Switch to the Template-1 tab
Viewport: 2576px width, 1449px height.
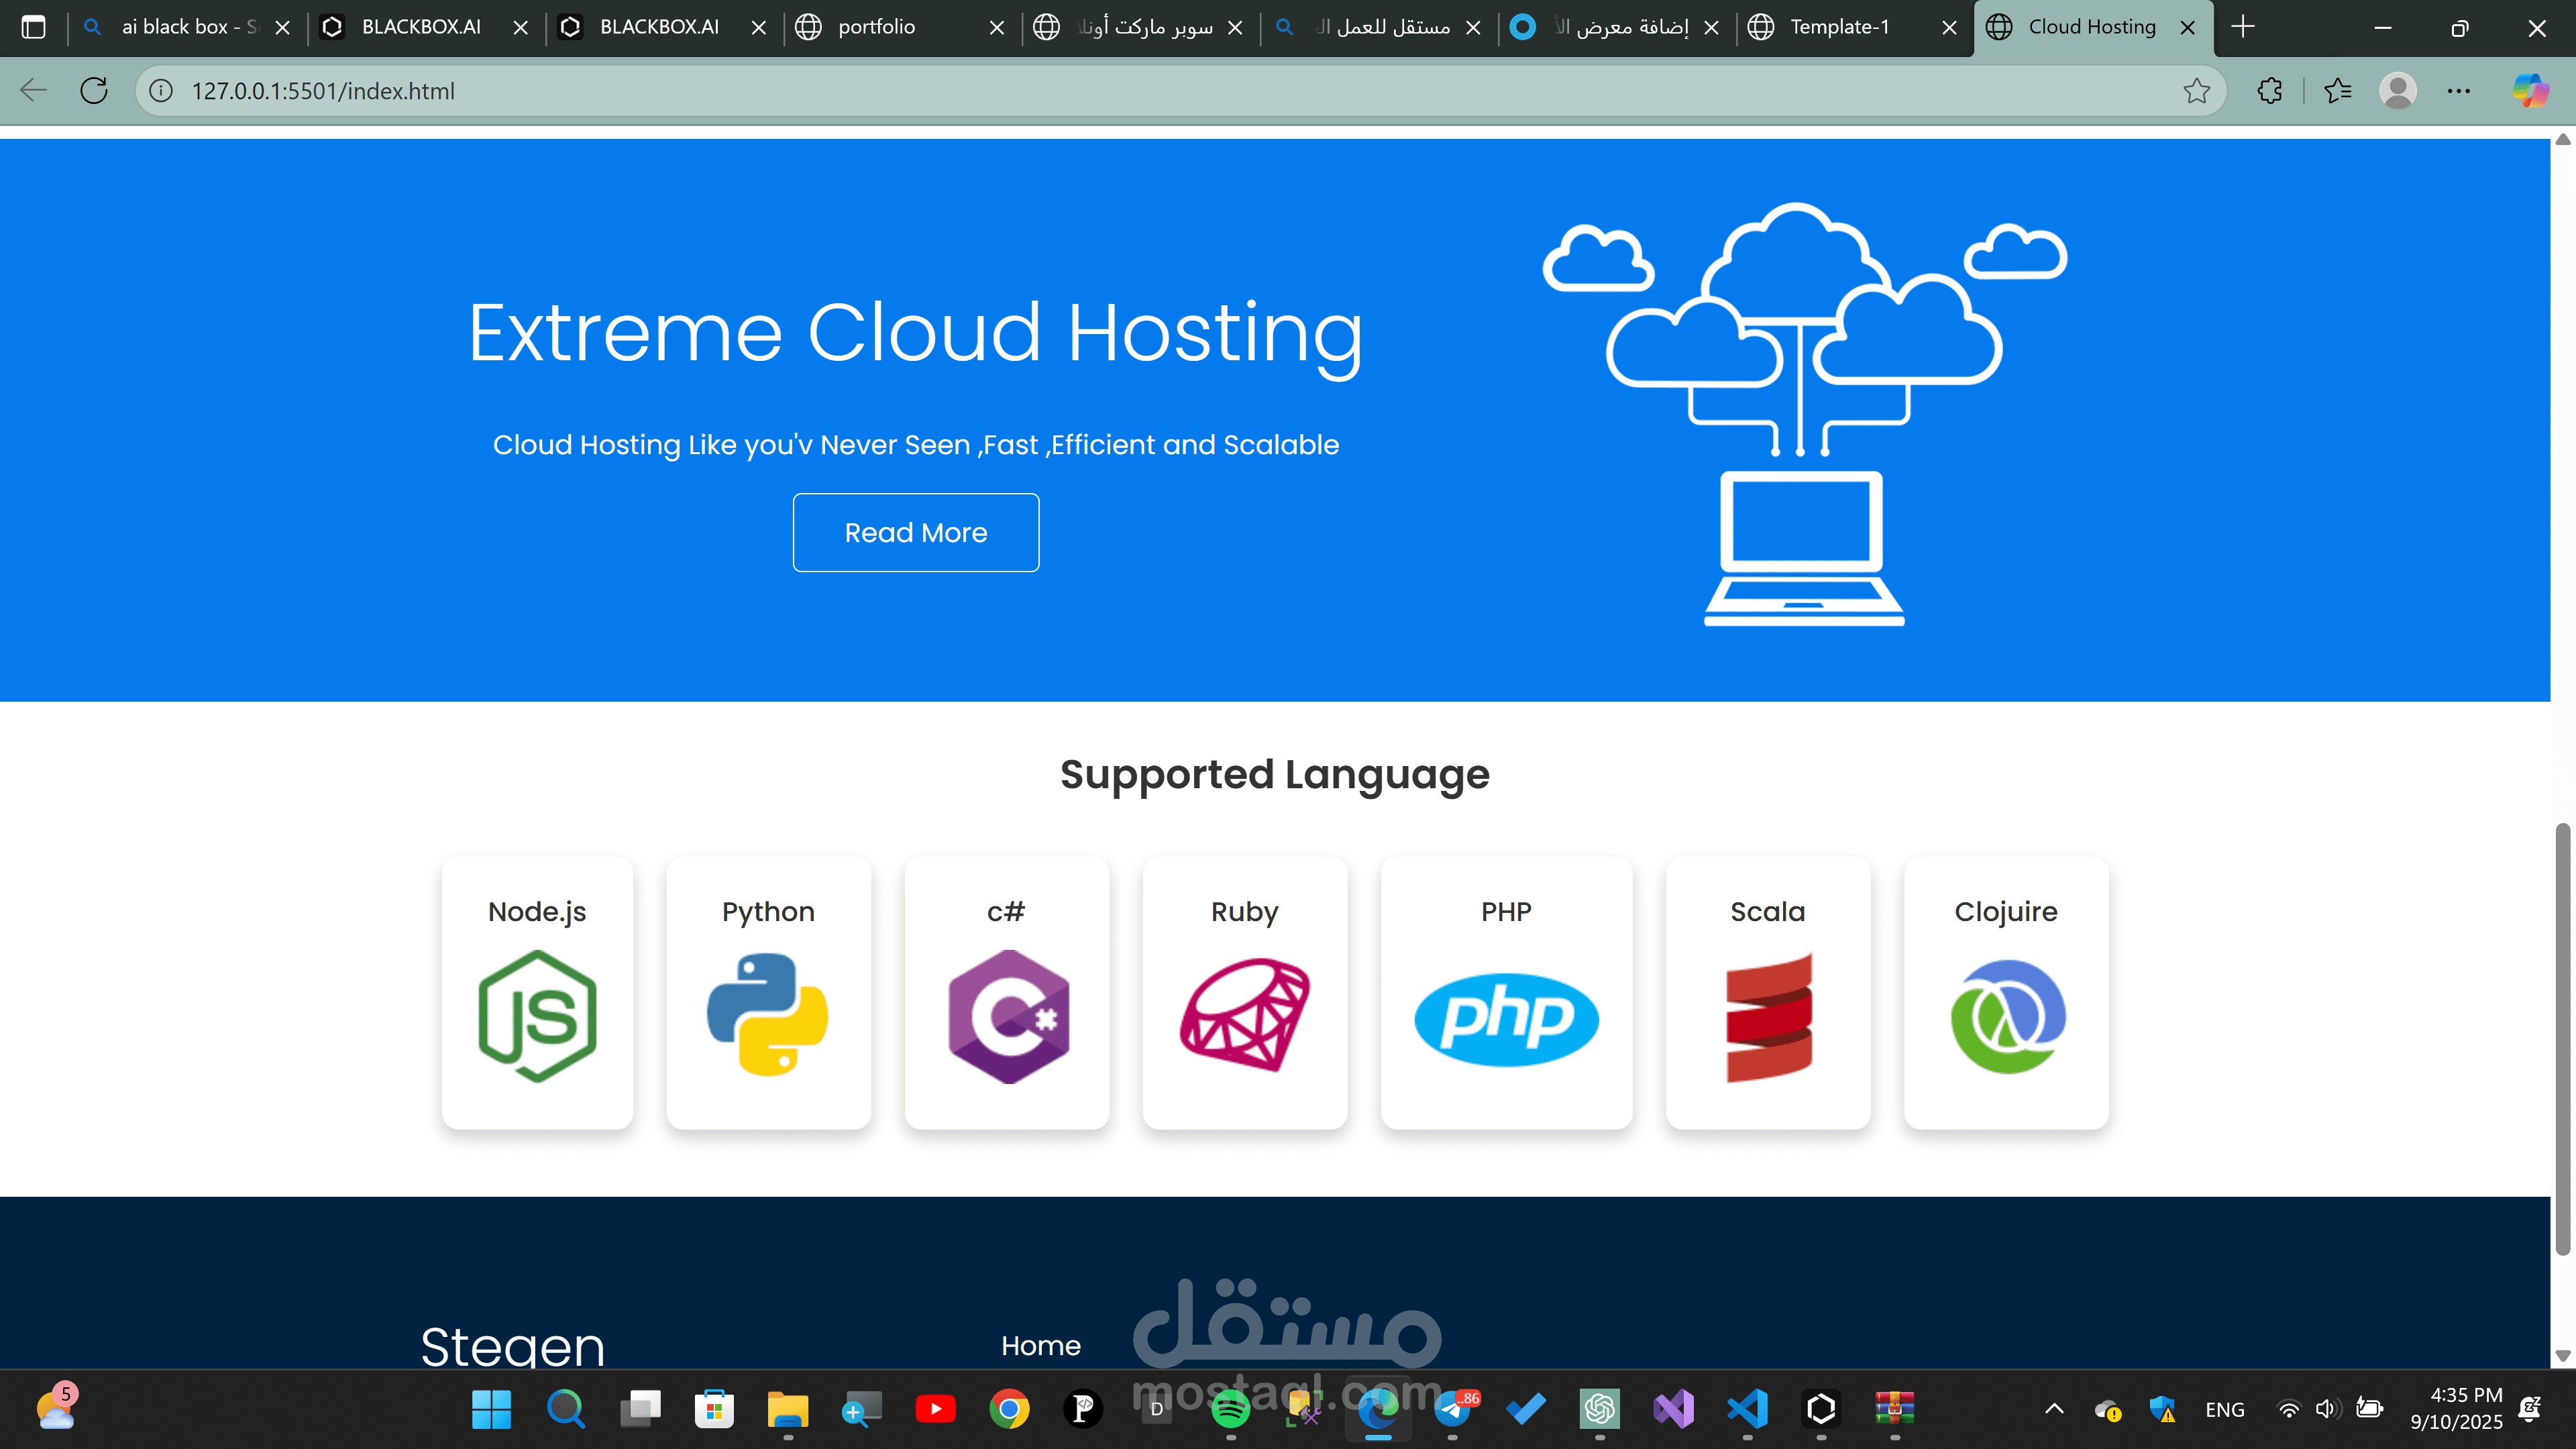[1839, 27]
